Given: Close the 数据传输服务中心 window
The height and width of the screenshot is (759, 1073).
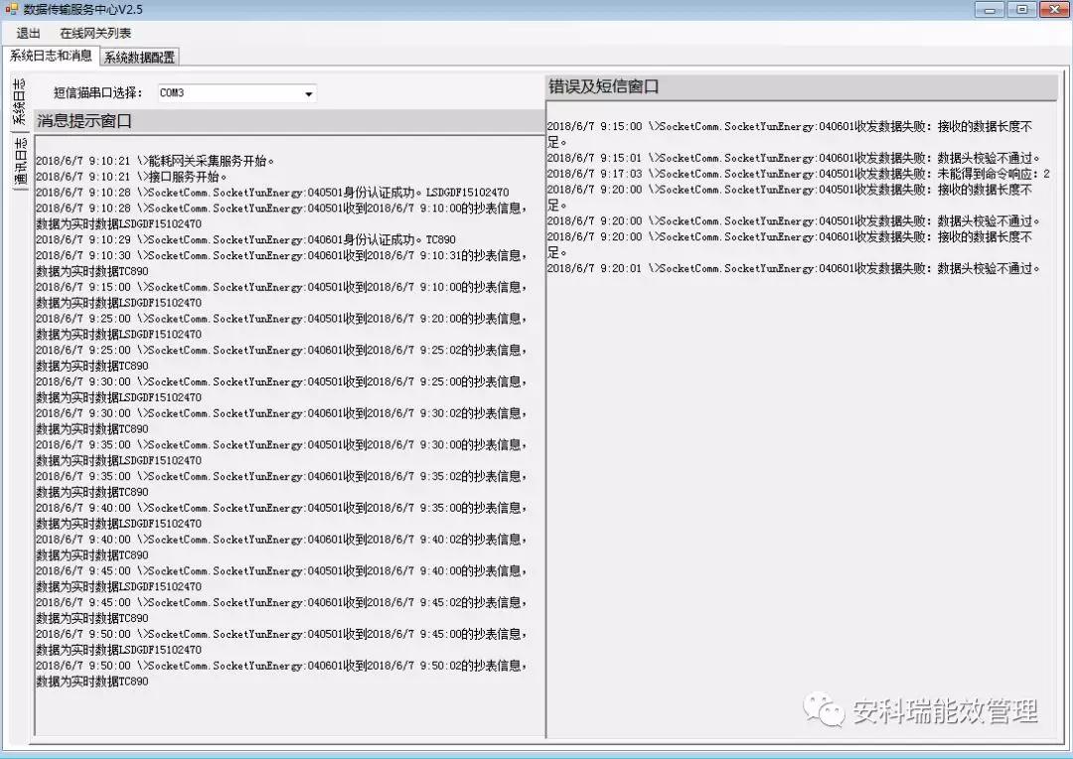Looking at the screenshot, I should 1052,9.
